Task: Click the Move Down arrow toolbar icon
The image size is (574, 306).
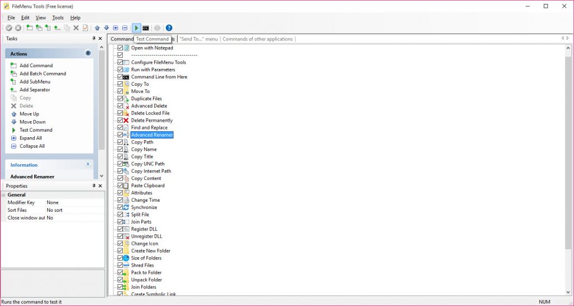Action: pos(107,28)
